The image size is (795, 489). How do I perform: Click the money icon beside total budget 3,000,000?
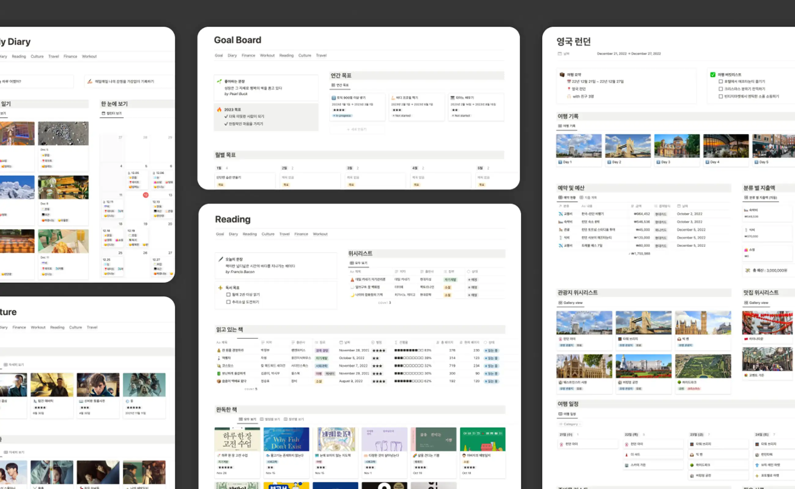click(748, 271)
